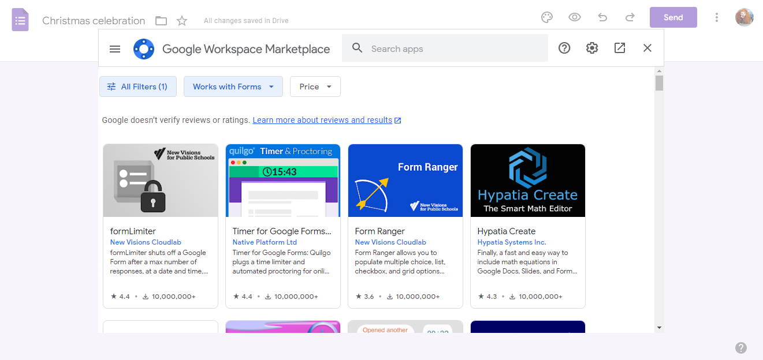Click the redo arrow icon
Viewport: 763px width, 360px height.
pos(630,17)
